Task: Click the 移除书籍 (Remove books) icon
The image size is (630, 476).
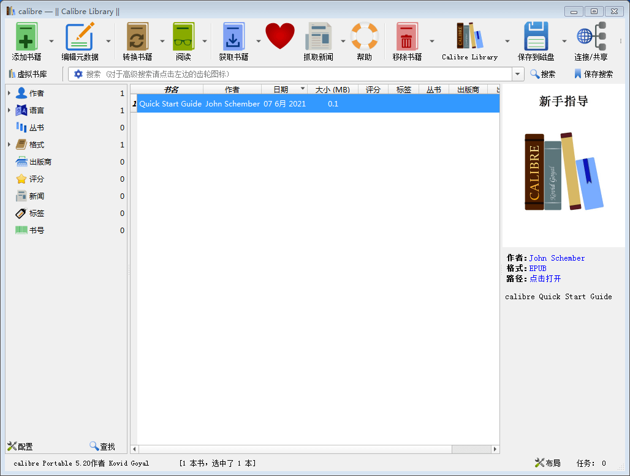Action: pyautogui.click(x=407, y=37)
